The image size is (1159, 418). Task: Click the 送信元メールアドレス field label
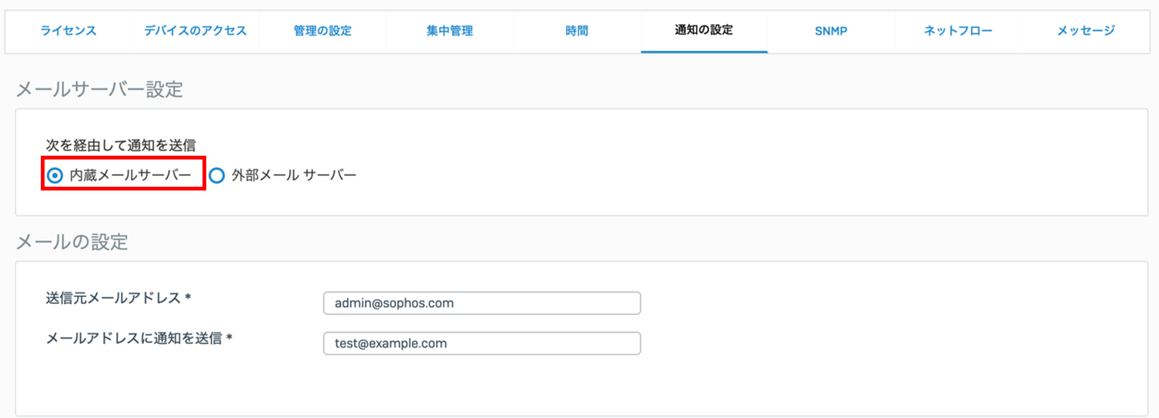coord(118,298)
